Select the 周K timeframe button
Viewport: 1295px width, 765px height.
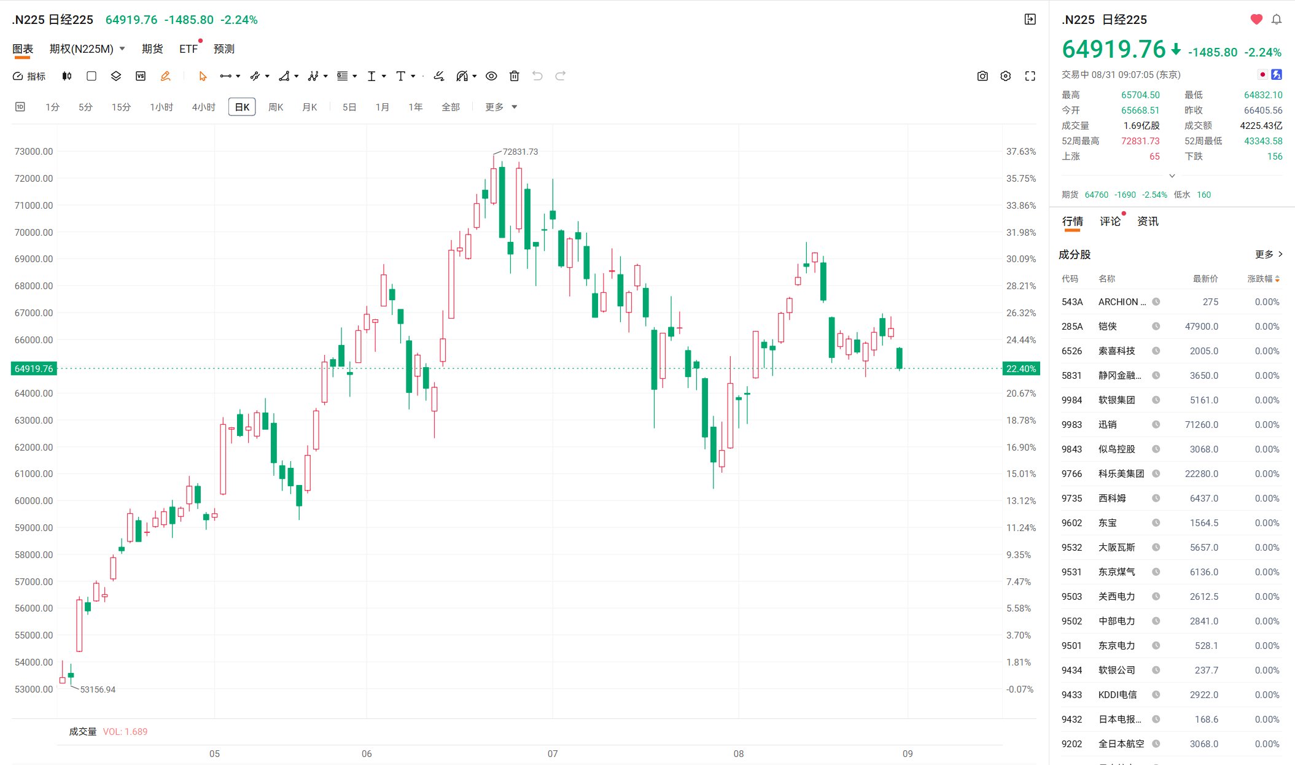pos(276,107)
